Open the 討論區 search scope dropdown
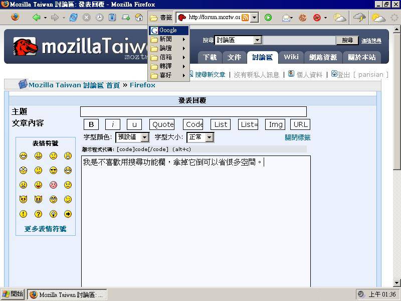The height and width of the screenshot is (301, 401). tap(258, 40)
